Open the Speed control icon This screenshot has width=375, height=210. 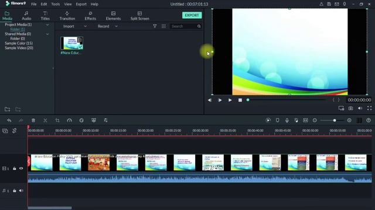(69, 121)
